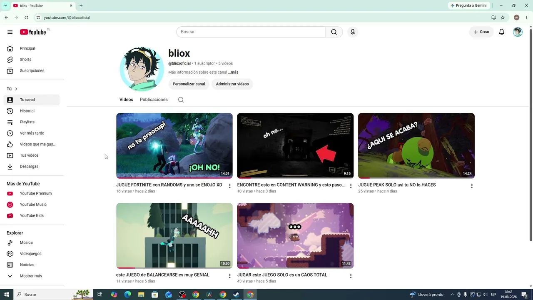Open the notifications bell
Image resolution: width=533 pixels, height=300 pixels.
click(502, 32)
